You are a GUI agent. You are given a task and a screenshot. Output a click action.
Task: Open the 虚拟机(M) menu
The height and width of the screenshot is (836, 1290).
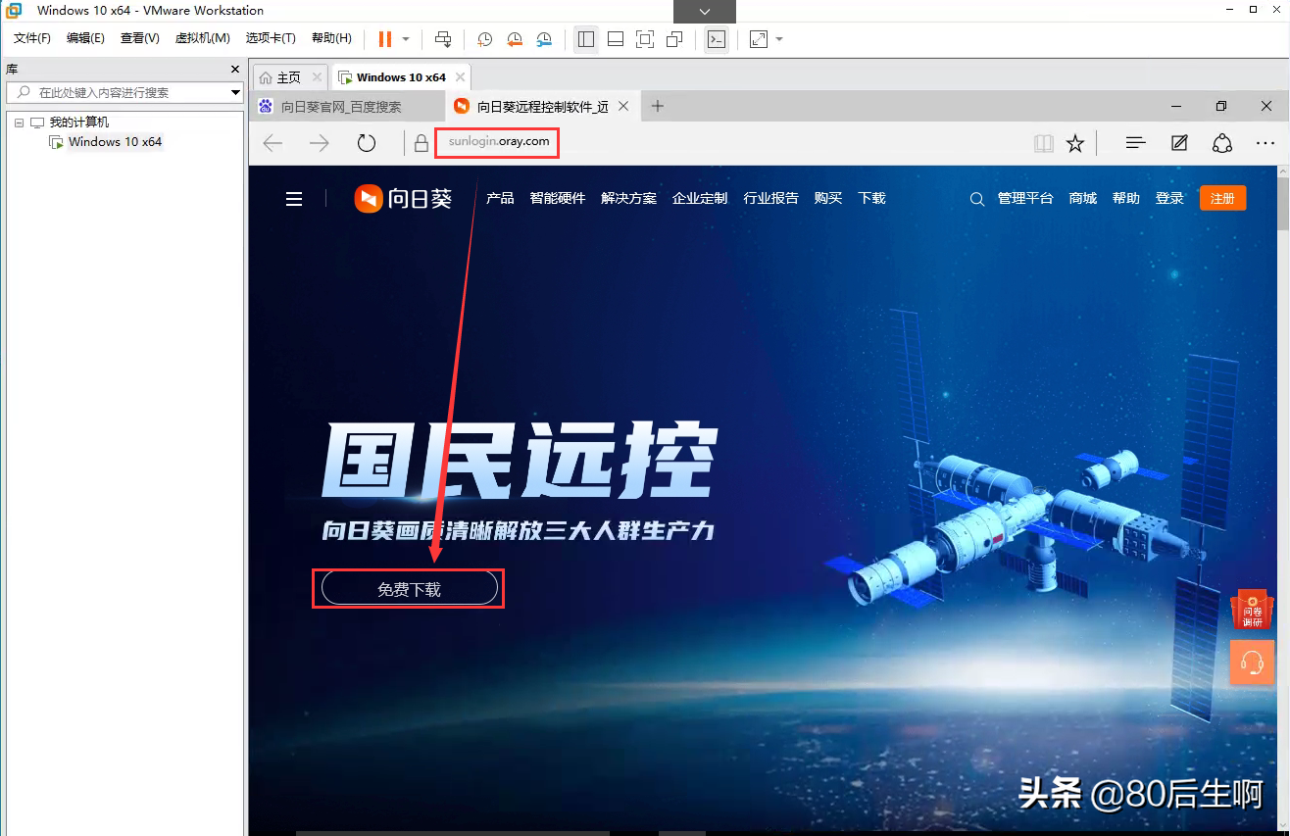click(x=202, y=38)
